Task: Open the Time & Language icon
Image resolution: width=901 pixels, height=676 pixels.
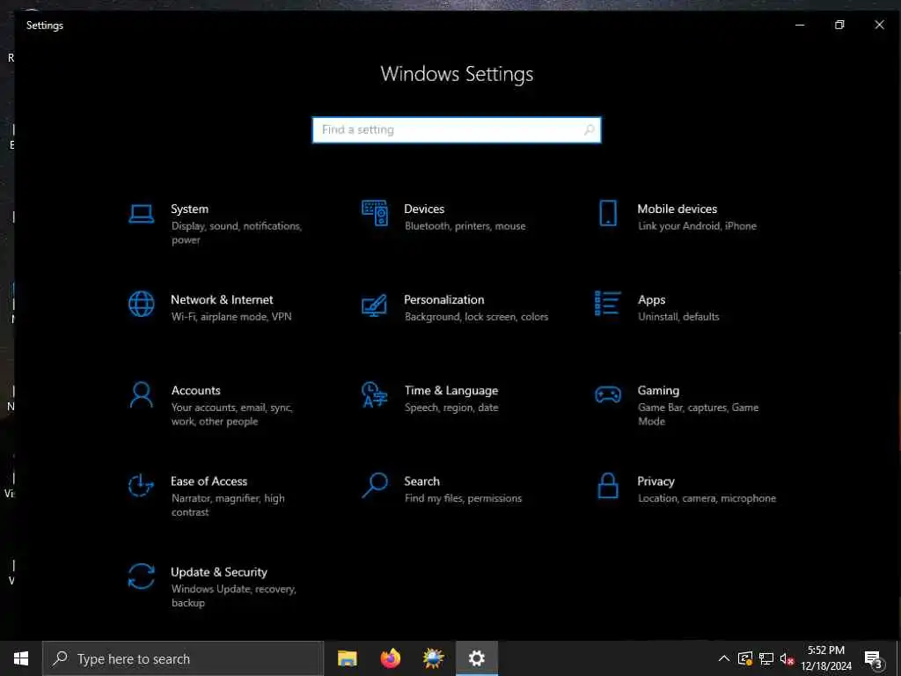Action: pos(374,394)
